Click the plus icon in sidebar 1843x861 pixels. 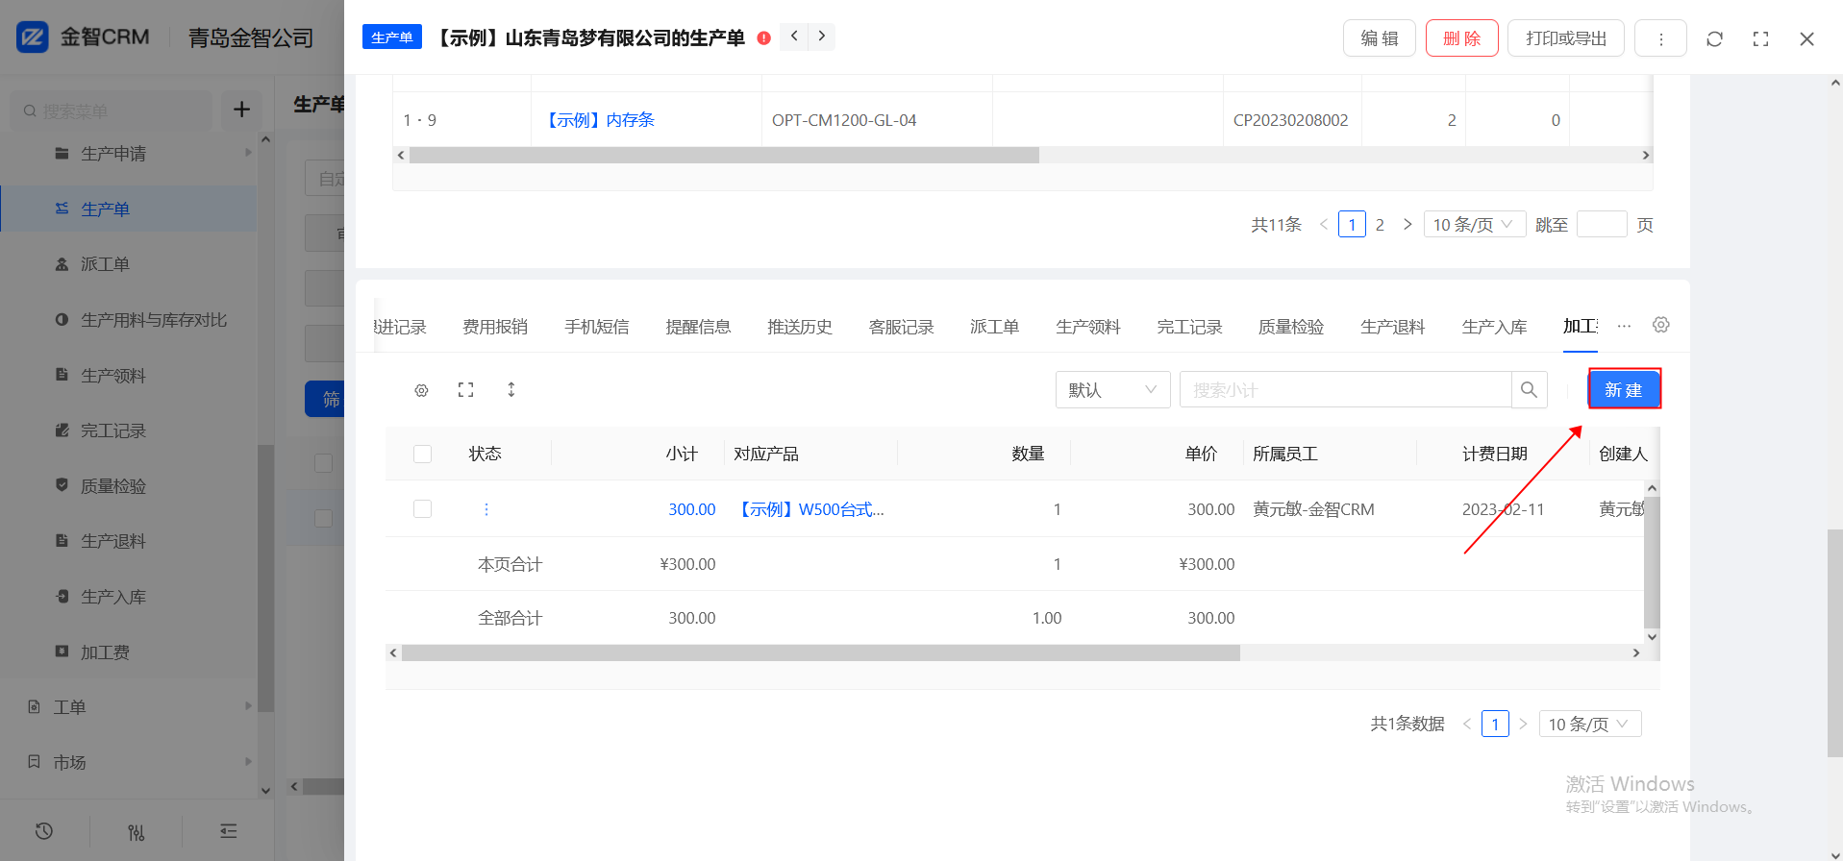(241, 111)
